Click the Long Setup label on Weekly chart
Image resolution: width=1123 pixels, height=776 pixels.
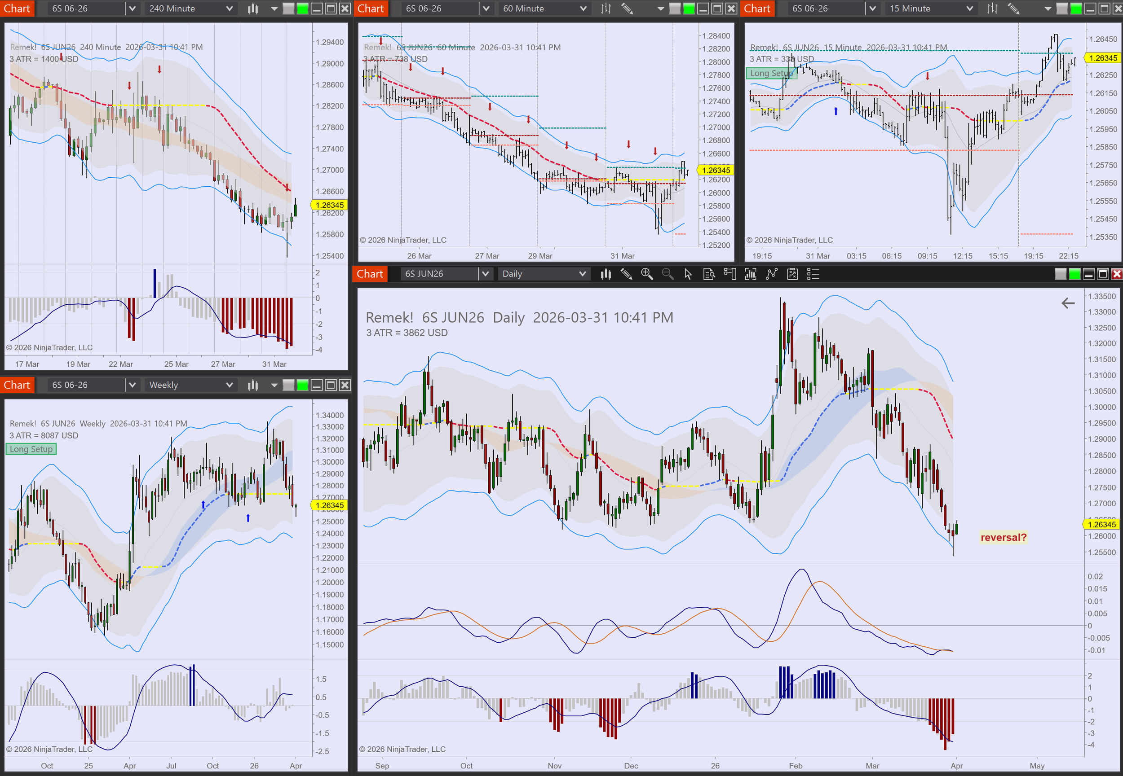31,449
